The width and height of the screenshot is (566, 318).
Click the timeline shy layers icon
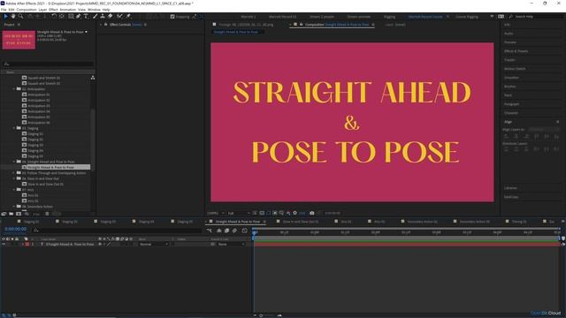click(219, 231)
